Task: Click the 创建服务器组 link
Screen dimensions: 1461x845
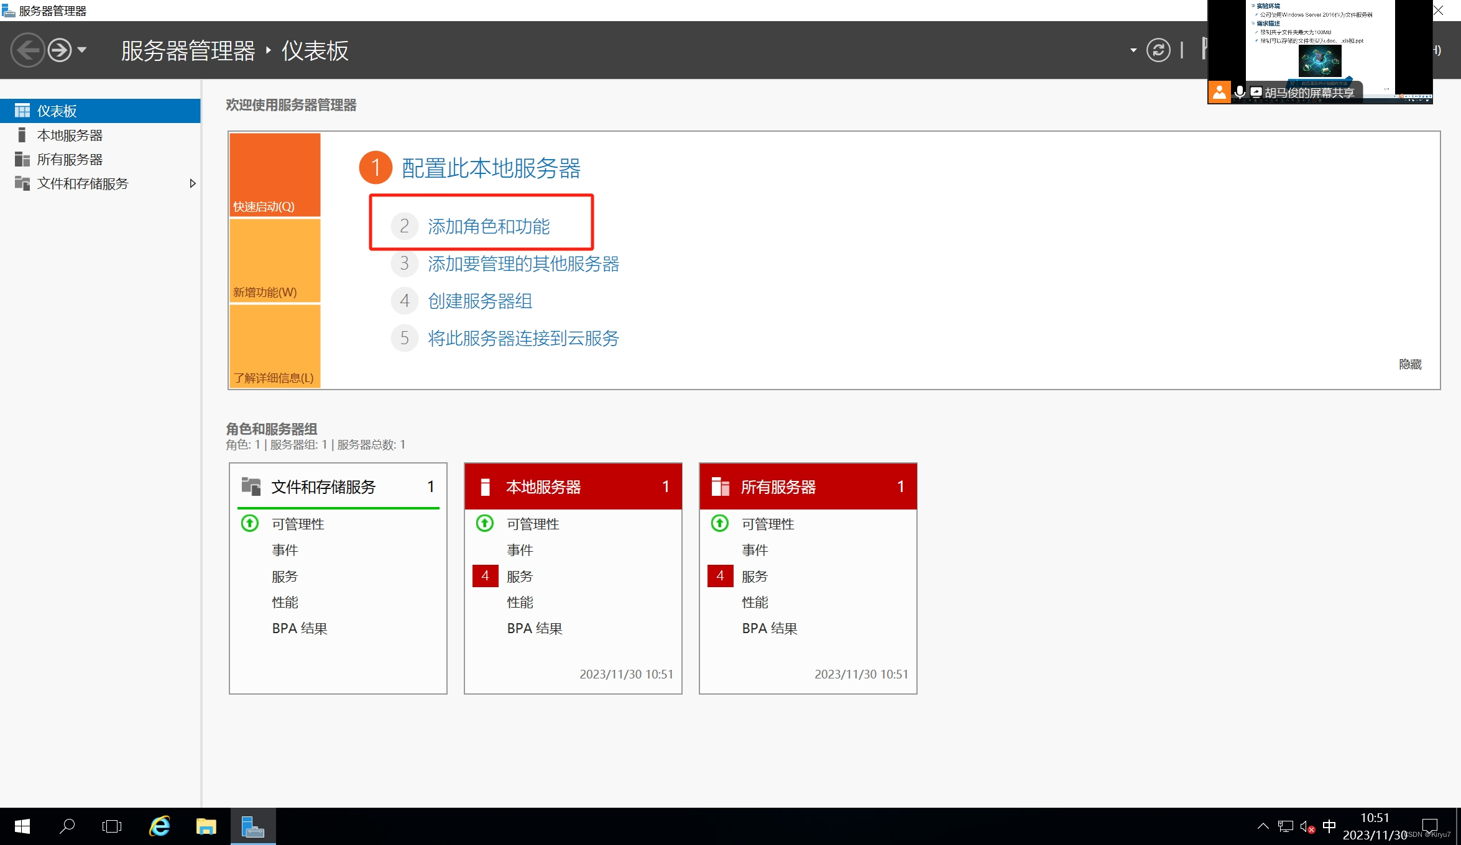Action: click(x=479, y=301)
